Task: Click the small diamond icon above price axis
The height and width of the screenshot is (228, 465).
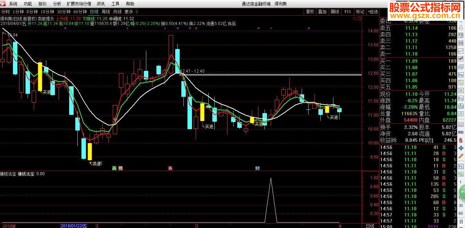Action: coord(355,18)
